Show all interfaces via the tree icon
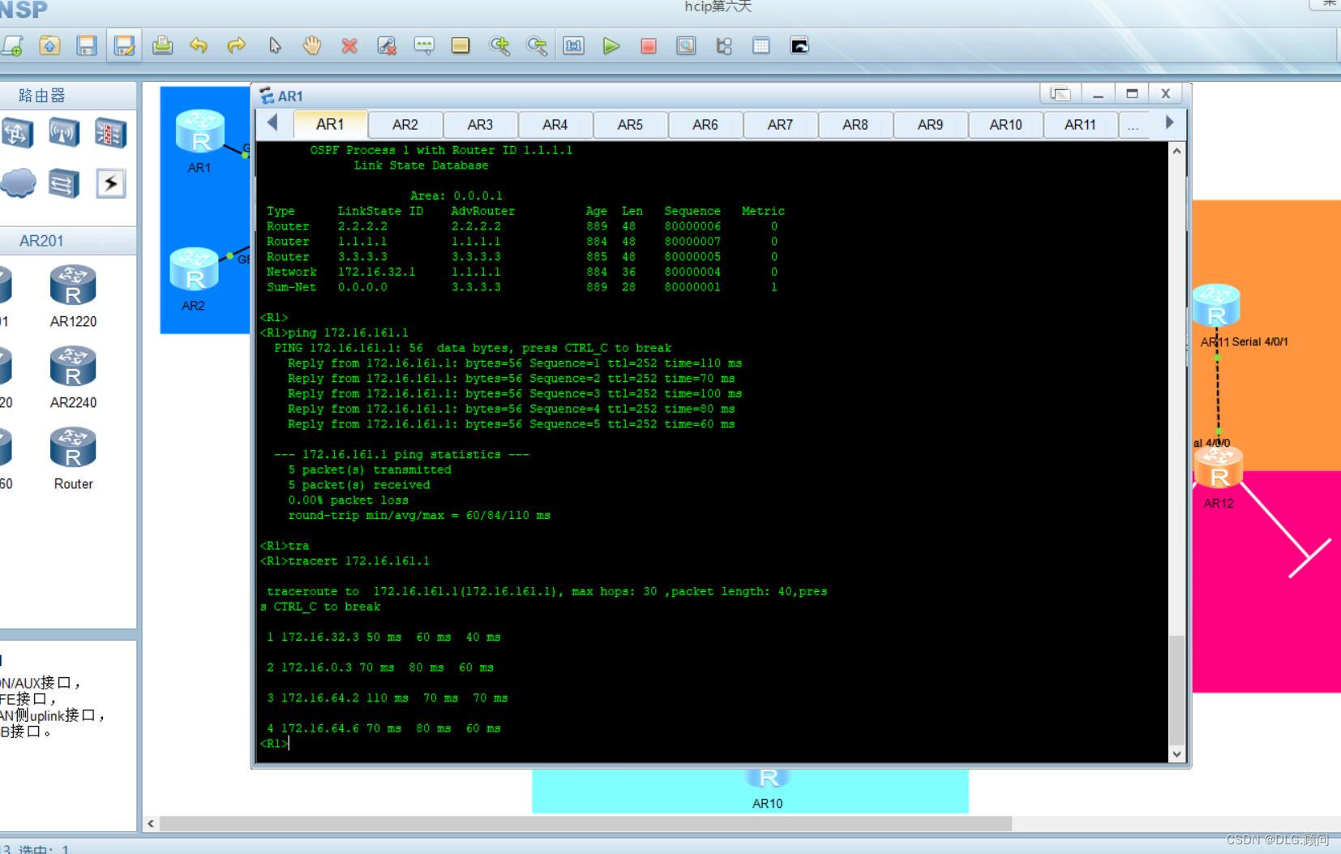 [x=724, y=45]
